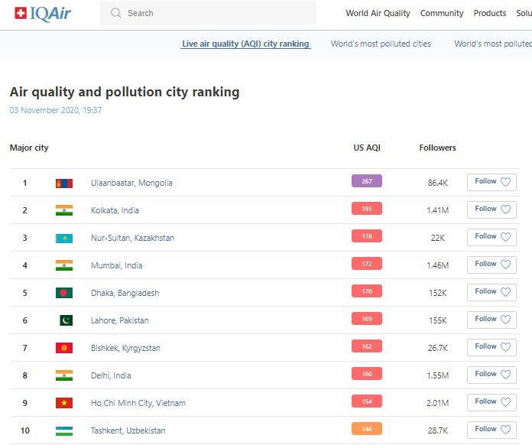Select Live air quality (AQI) city ranking tab

click(245, 44)
